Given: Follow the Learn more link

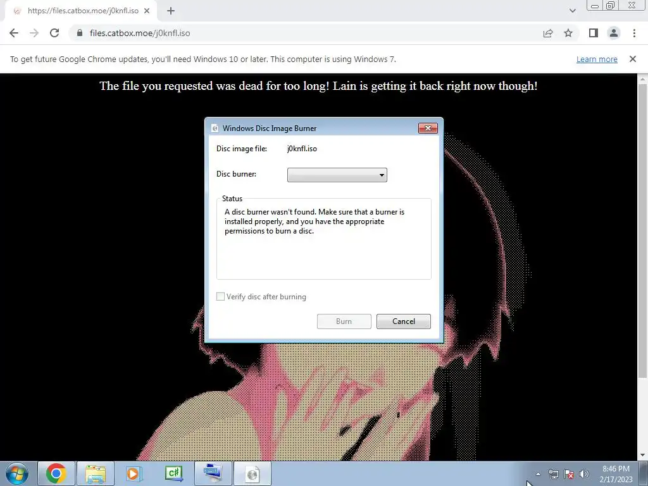Looking at the screenshot, I should (597, 59).
